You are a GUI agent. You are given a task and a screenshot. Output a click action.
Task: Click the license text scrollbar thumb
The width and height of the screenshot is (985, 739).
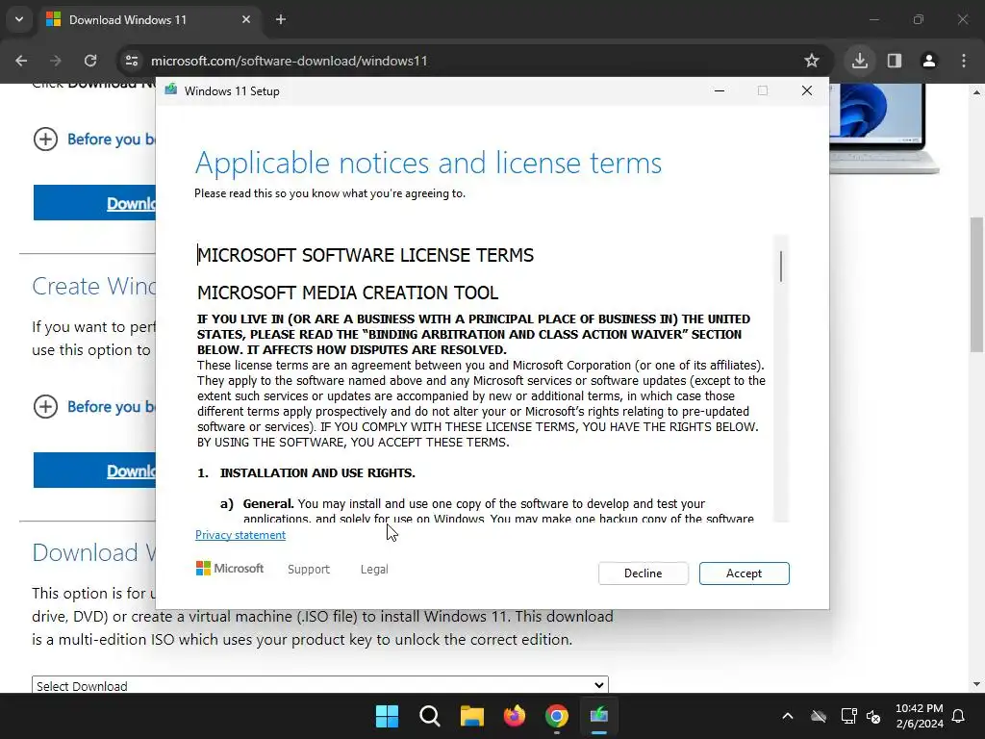781,267
